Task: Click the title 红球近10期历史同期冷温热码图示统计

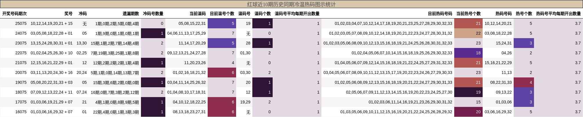Action: pos(291,4)
